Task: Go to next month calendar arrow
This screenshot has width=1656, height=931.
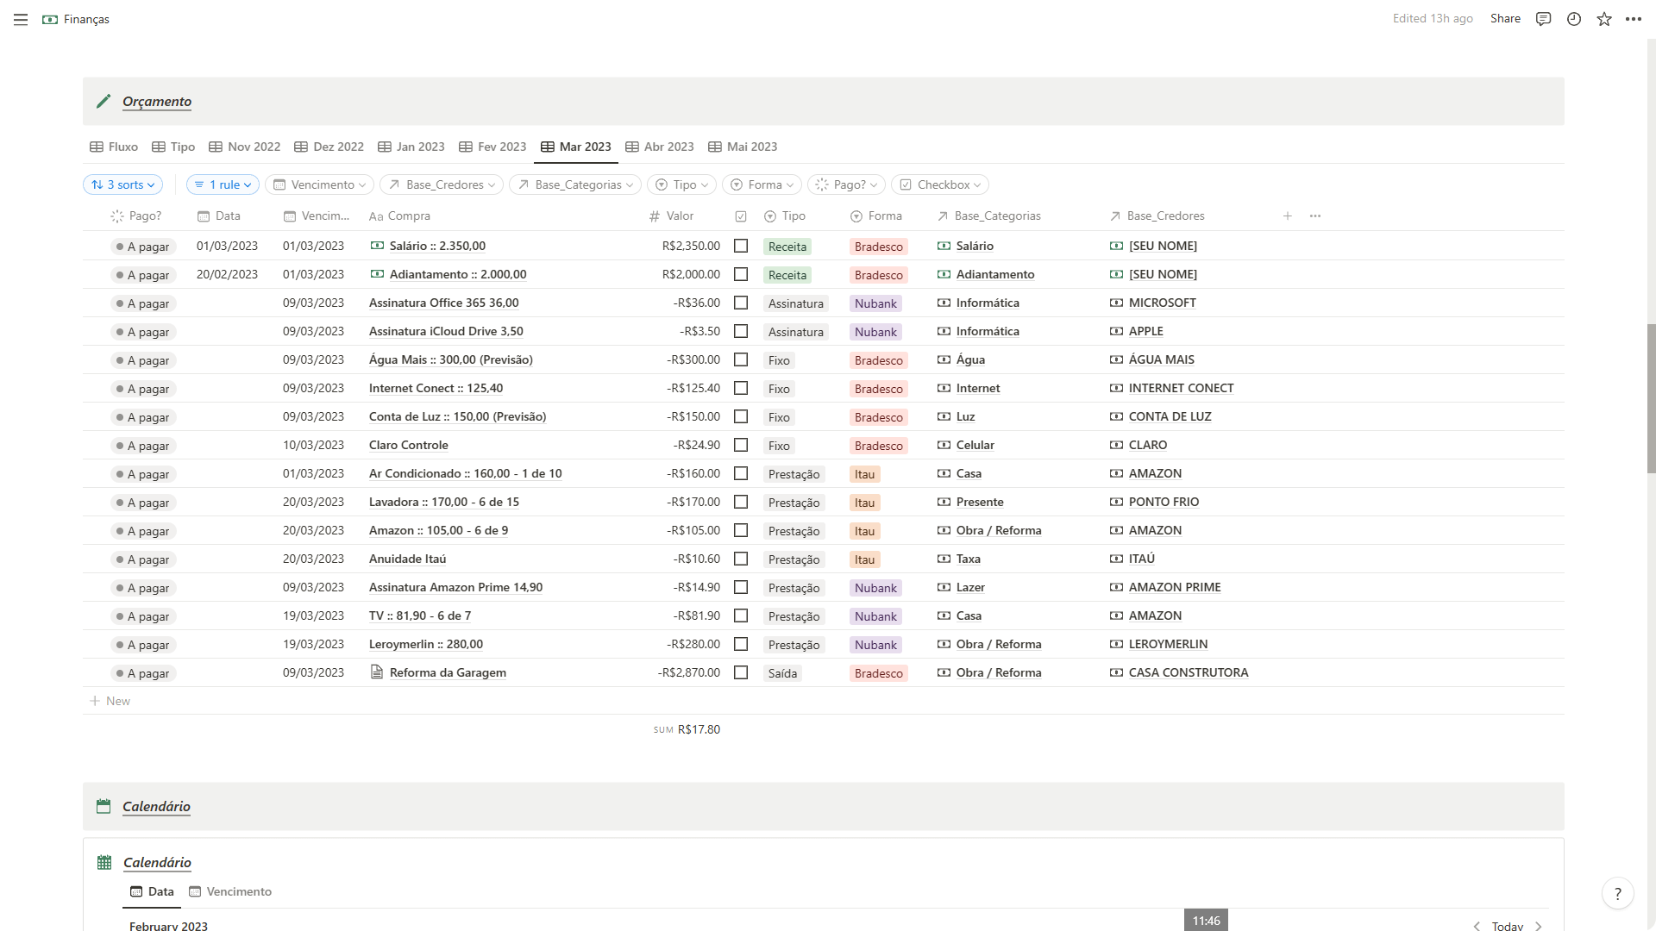Action: click(1539, 926)
